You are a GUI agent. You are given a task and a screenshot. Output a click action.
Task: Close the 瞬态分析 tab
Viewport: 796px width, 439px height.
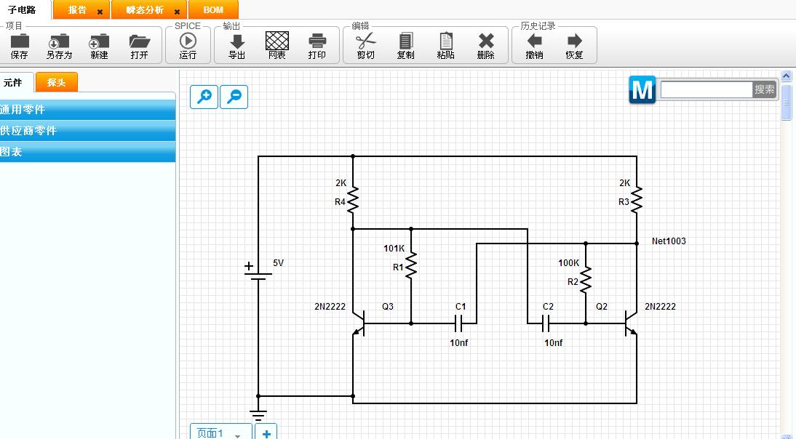point(177,12)
